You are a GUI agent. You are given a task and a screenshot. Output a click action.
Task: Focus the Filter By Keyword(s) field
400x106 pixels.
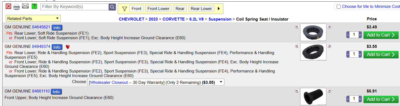[74, 7]
